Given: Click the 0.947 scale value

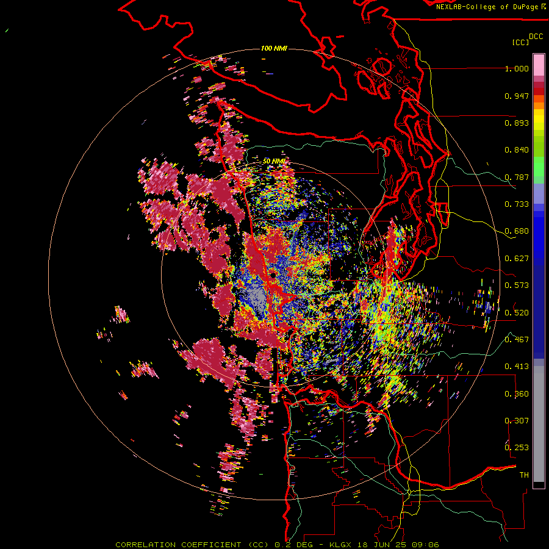Looking at the screenshot, I should pos(517,96).
